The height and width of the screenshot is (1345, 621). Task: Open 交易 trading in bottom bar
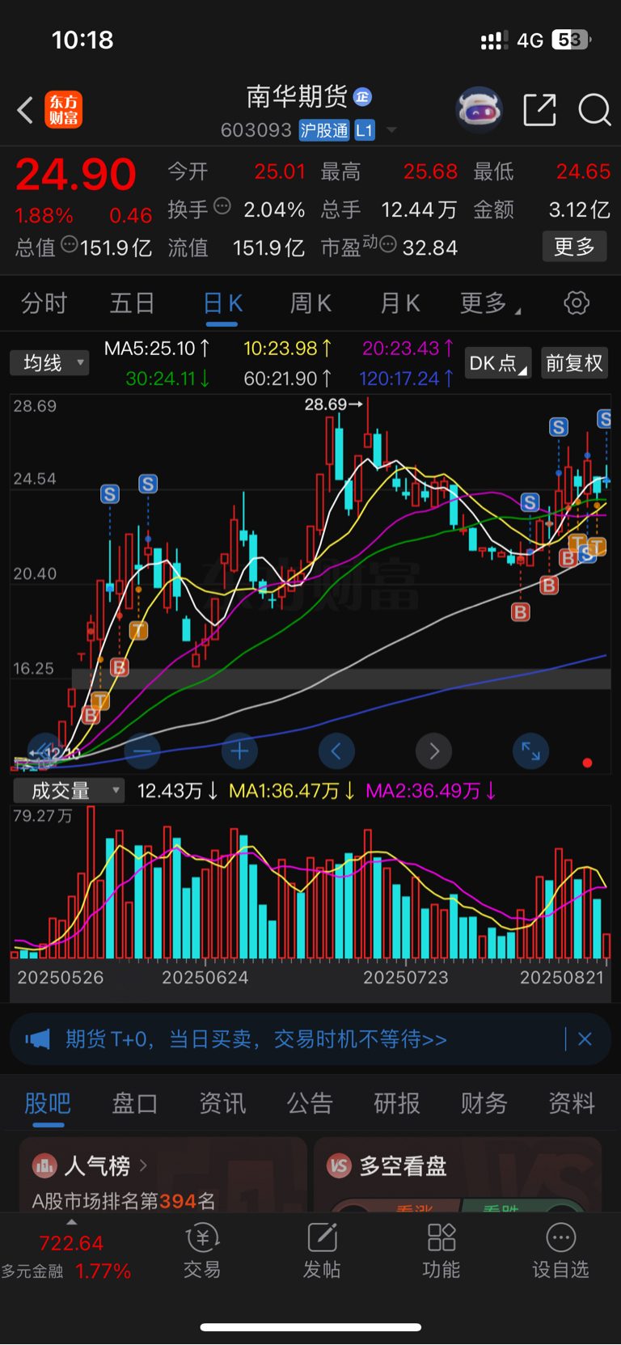point(202,1252)
